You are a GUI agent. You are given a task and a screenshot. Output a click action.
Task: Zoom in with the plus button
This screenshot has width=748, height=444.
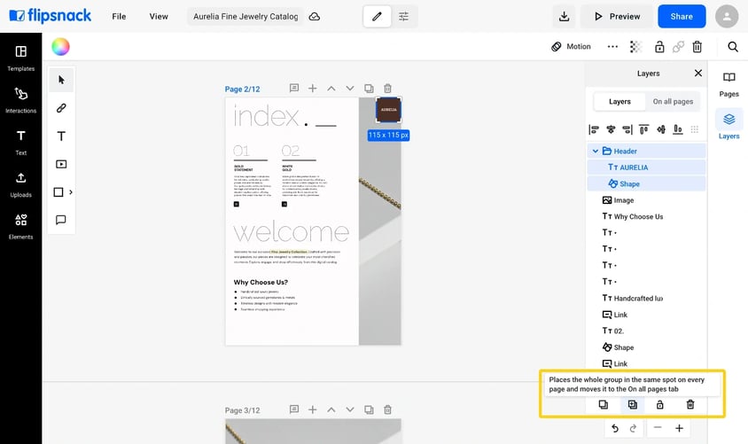[x=679, y=428]
